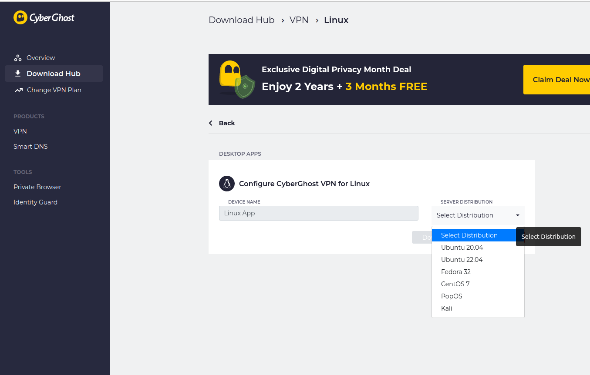Click the DESKTOP APPS section label

[x=240, y=154]
